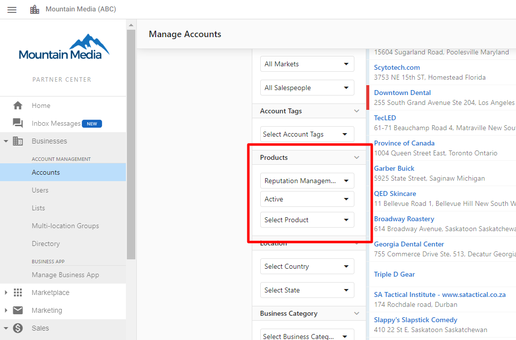
Task: Open the QED Skincare account
Action: pyautogui.click(x=395, y=194)
